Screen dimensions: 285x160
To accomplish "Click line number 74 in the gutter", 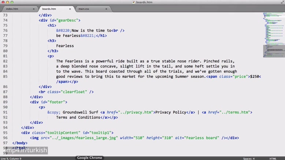I will tap(5, 20).
